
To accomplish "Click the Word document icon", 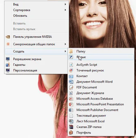I will (x=71, y=82).
